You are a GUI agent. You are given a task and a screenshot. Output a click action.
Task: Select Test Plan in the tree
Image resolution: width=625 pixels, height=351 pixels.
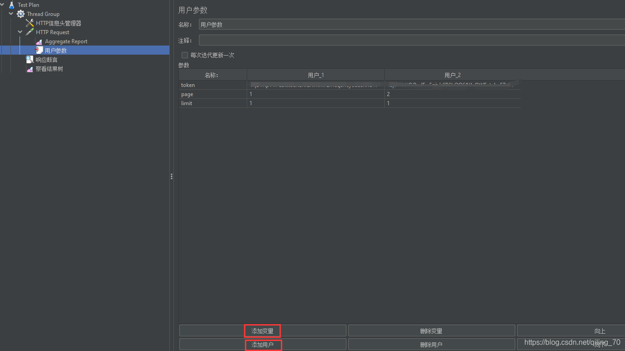28,5
